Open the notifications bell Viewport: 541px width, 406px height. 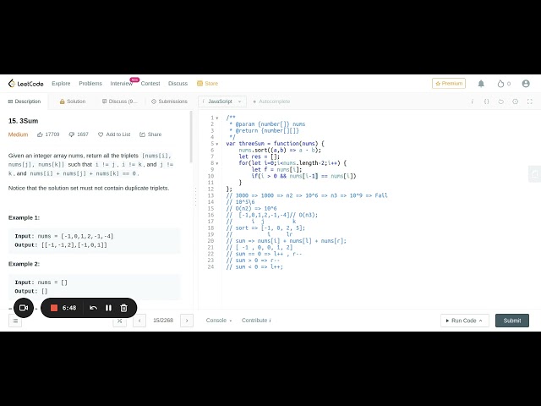(481, 84)
